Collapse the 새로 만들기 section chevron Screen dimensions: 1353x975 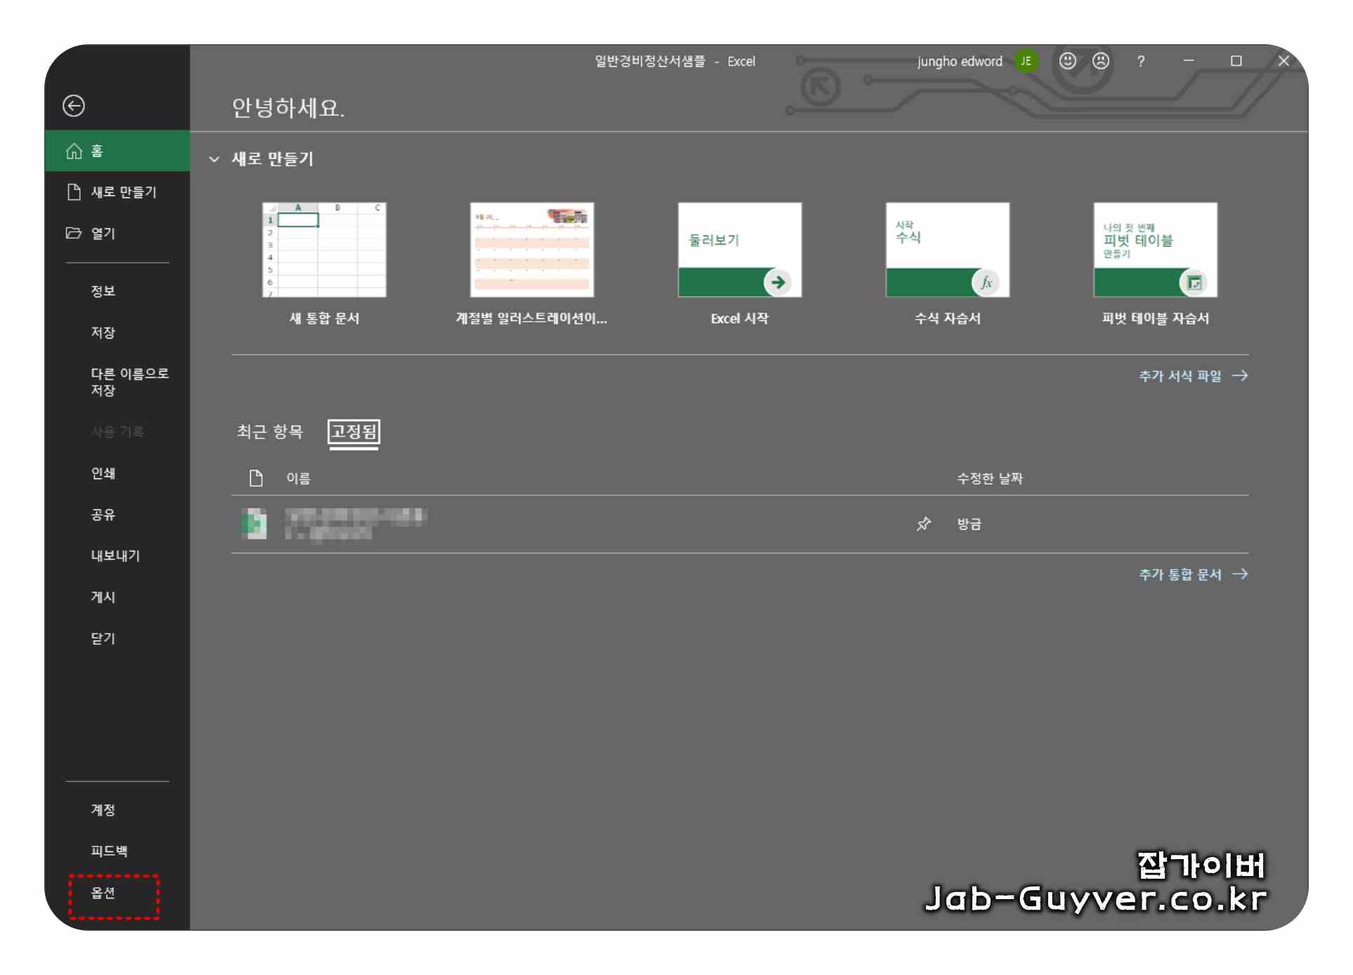[214, 159]
